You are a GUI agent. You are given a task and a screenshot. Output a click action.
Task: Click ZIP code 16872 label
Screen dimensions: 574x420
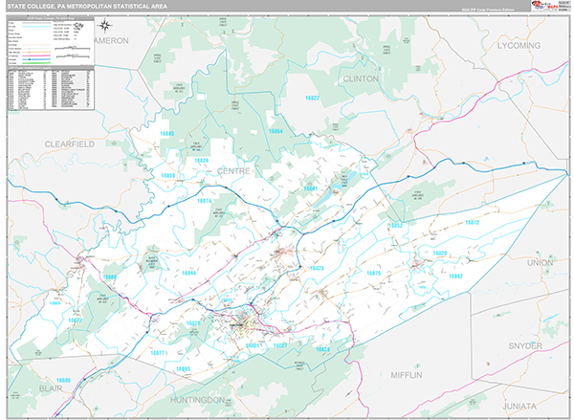470,222
